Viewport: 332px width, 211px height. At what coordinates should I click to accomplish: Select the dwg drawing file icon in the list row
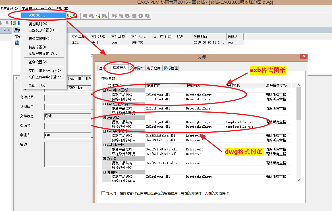click(17, 43)
